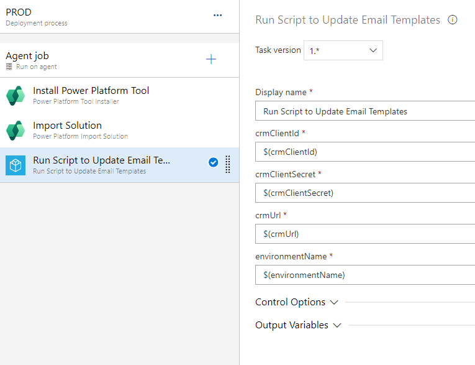
Task: Open the task info icon beside title
Action: click(453, 20)
